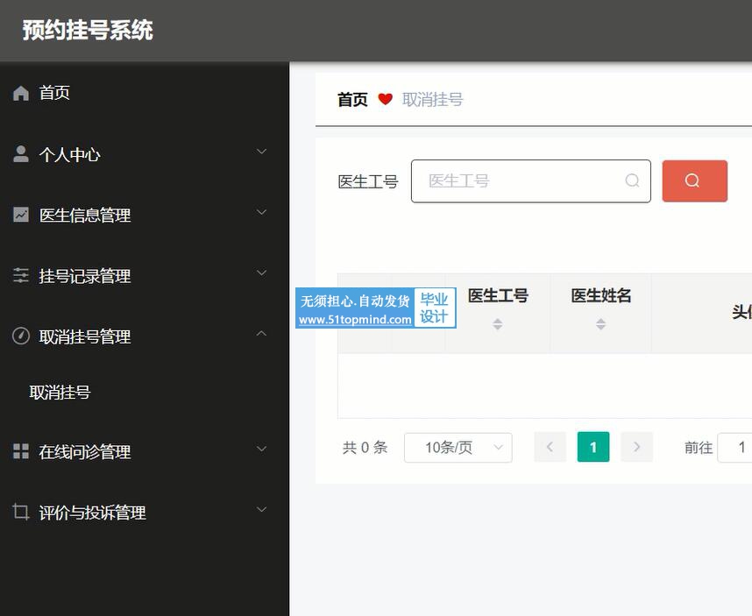Click the sort arrows under the 医生工号 column
This screenshot has height=616, width=752.
497,324
